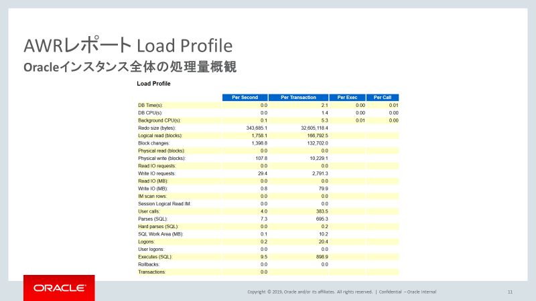Click the logical read value 1,758.1

(259, 136)
